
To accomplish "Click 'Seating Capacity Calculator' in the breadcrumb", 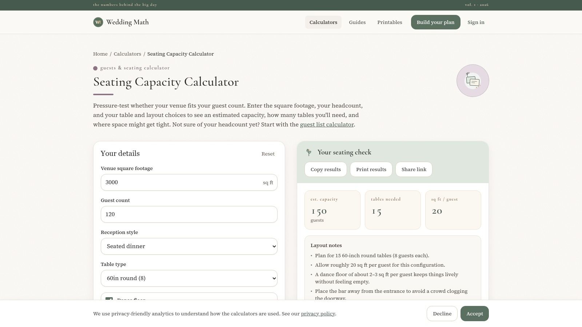I will click(x=180, y=54).
